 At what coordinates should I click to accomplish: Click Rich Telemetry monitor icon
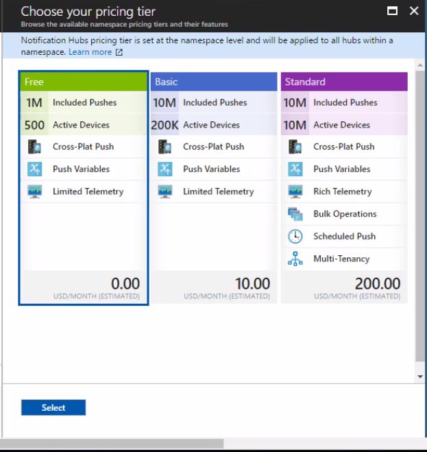coord(295,191)
